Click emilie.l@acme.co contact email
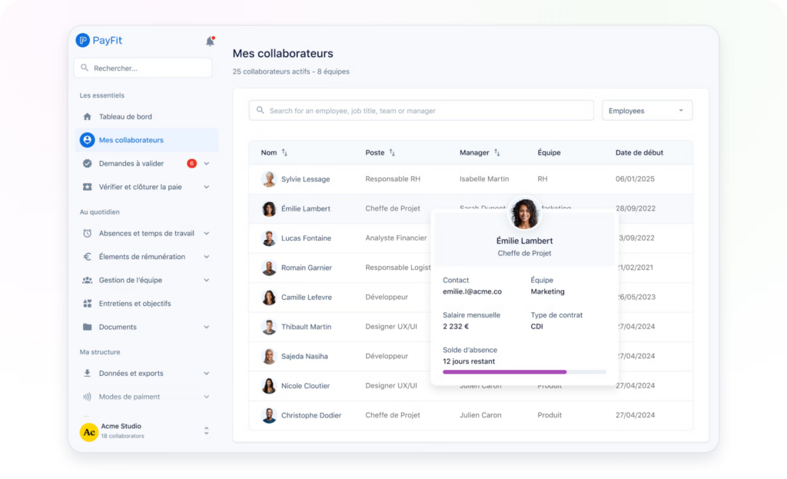Viewport: 787px width, 479px height. (471, 291)
